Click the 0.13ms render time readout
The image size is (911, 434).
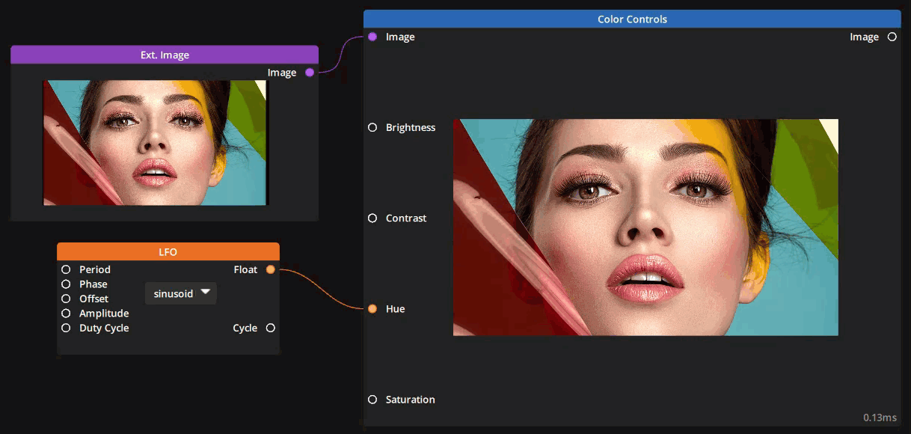(x=880, y=418)
